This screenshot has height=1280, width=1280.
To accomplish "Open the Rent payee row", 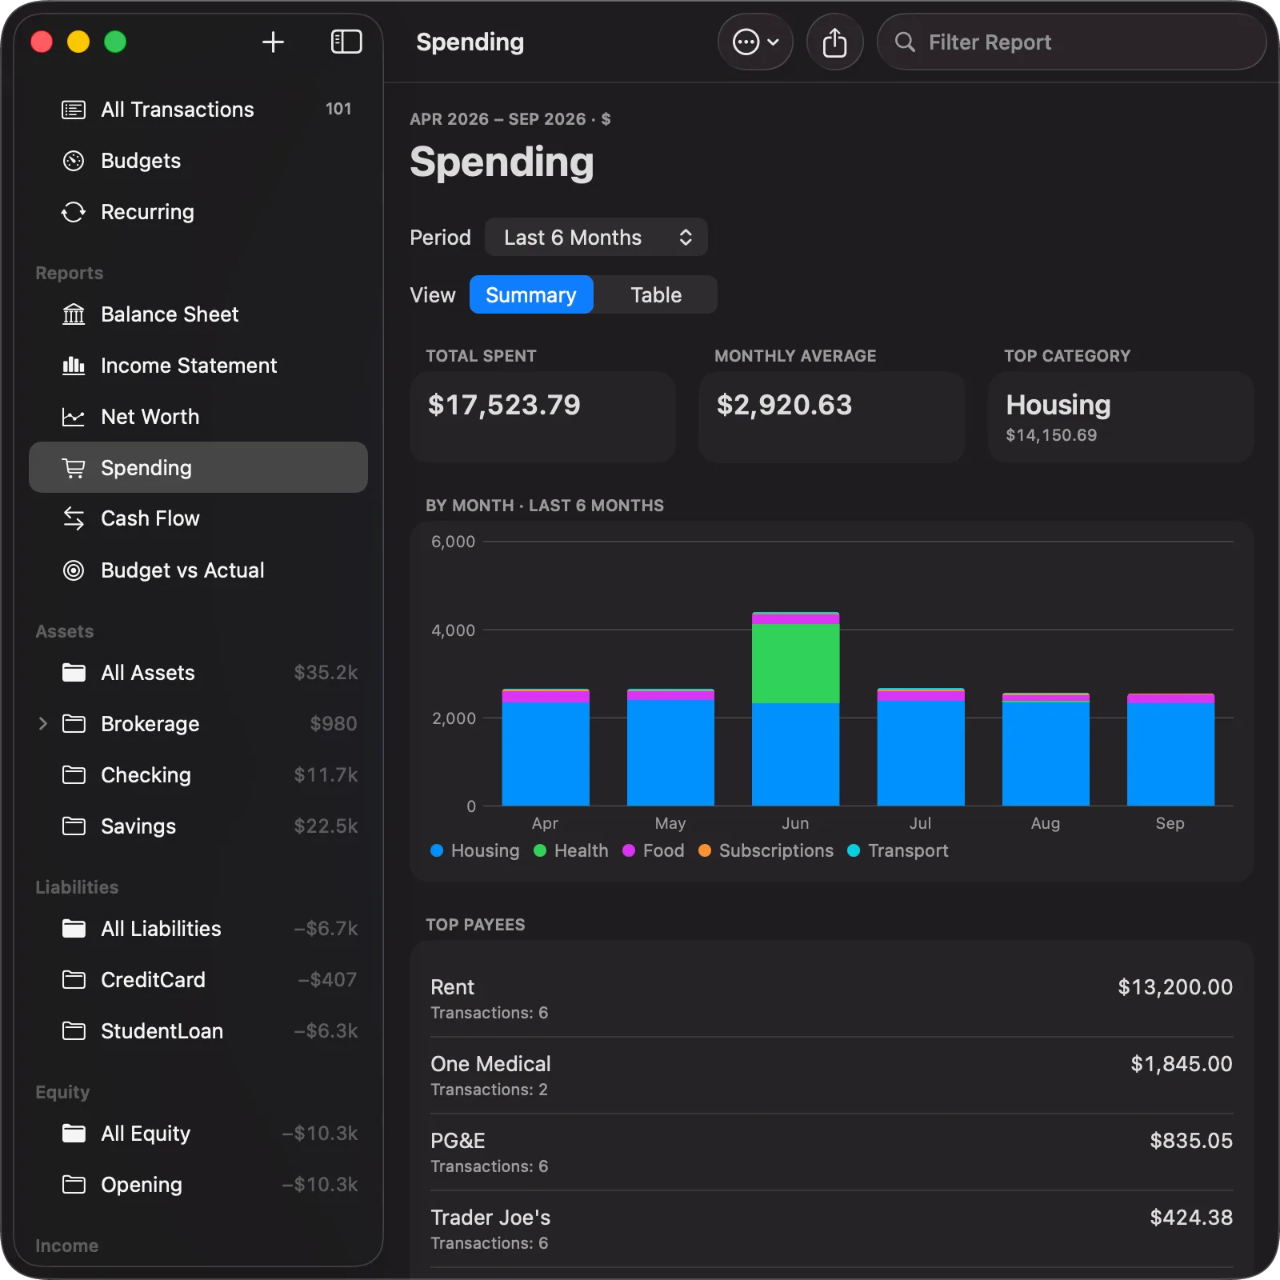I will click(x=831, y=998).
